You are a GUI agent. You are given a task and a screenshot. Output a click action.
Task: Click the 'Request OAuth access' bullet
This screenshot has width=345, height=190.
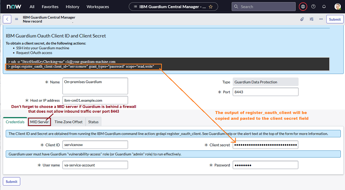(34, 53)
